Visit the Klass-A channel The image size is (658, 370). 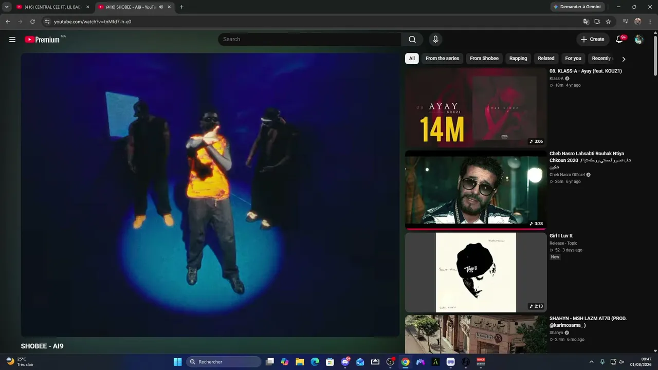(x=556, y=79)
